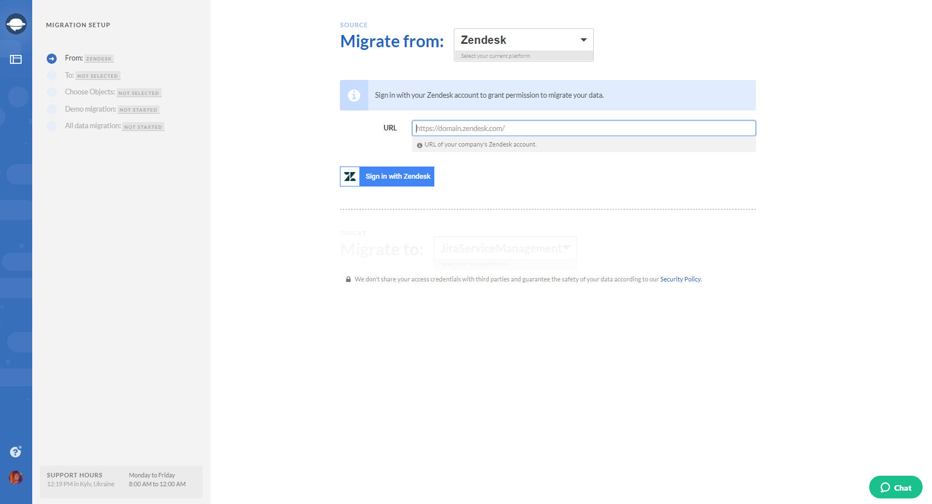Click the 'SOURCE' label

(x=354, y=25)
